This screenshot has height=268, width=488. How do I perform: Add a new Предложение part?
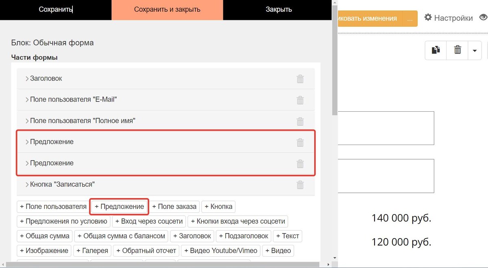(x=120, y=207)
